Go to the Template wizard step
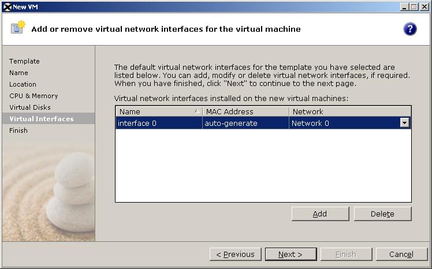 point(24,61)
